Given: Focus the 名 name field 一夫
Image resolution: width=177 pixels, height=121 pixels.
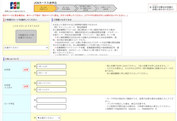Looking at the screenshot, I should point(51,73).
